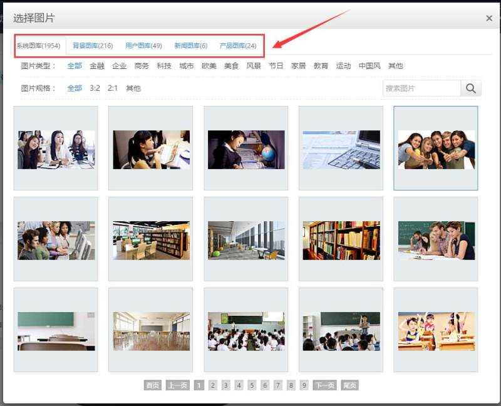
Task: Switch to the 背景图库(216) tab
Action: pyautogui.click(x=93, y=46)
